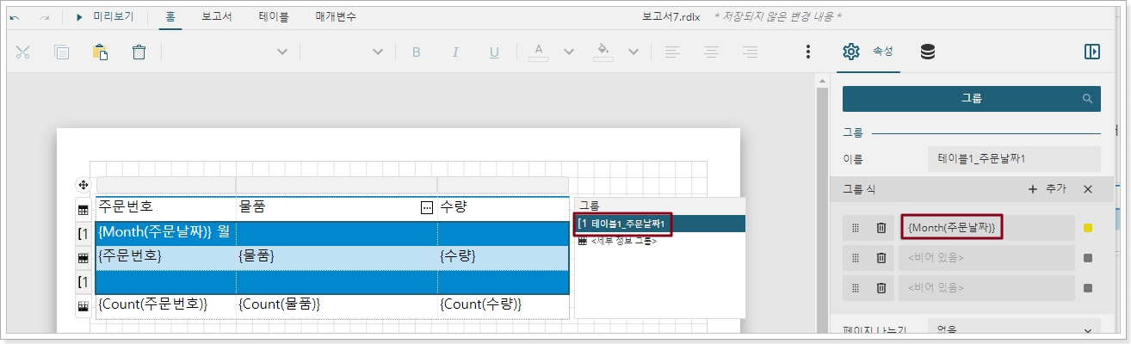Click the undo arrow icon

pos(15,16)
